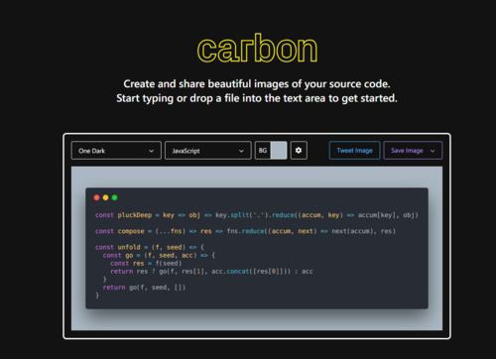496x359 pixels.
Task: Open the JavaScript language dropdown
Action: click(x=208, y=151)
